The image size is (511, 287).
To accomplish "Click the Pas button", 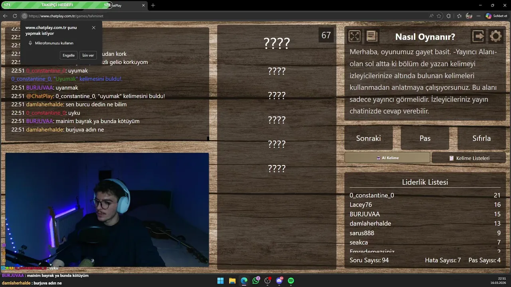I will click(x=425, y=138).
